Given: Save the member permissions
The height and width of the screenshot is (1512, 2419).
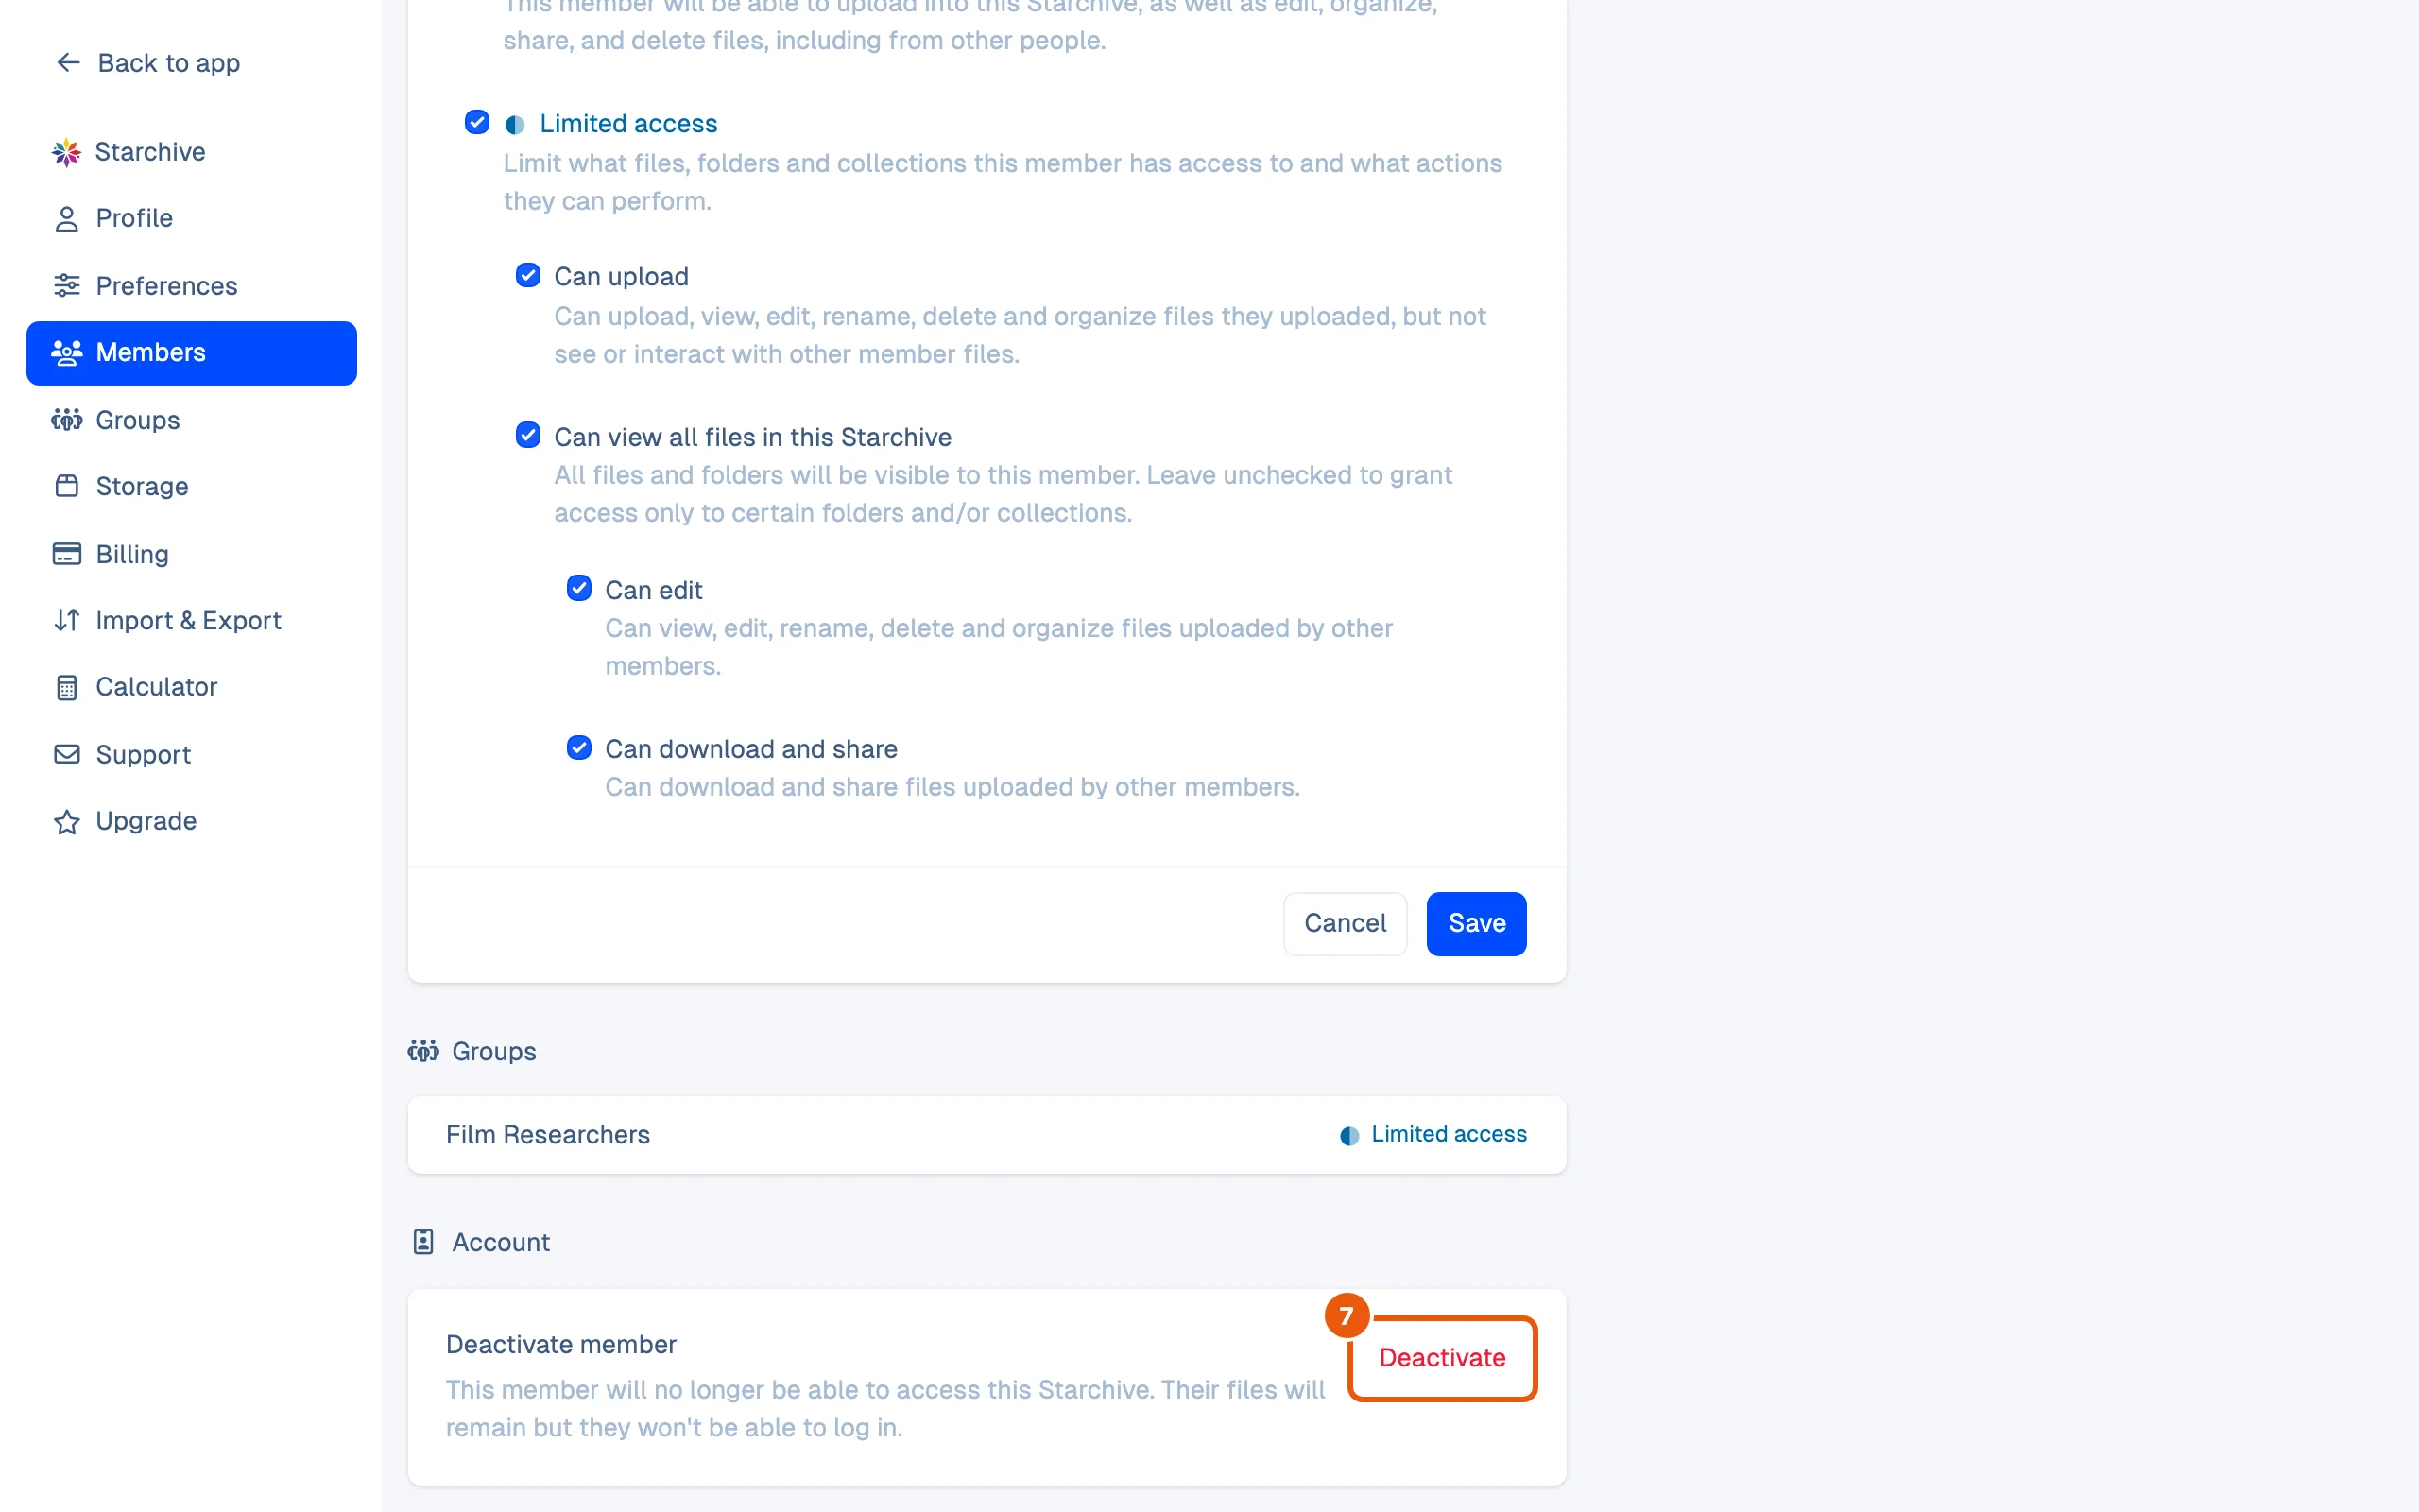Looking at the screenshot, I should click(1475, 924).
